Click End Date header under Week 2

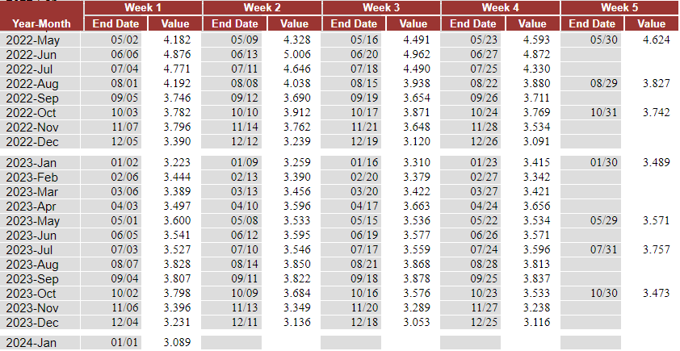234,23
